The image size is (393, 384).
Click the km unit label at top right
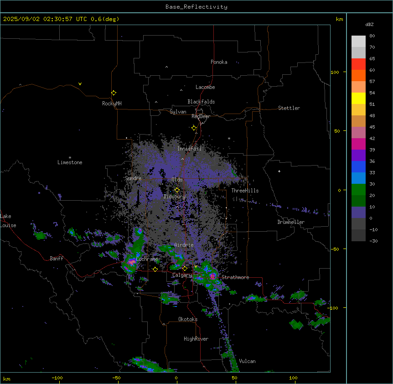tap(339, 19)
